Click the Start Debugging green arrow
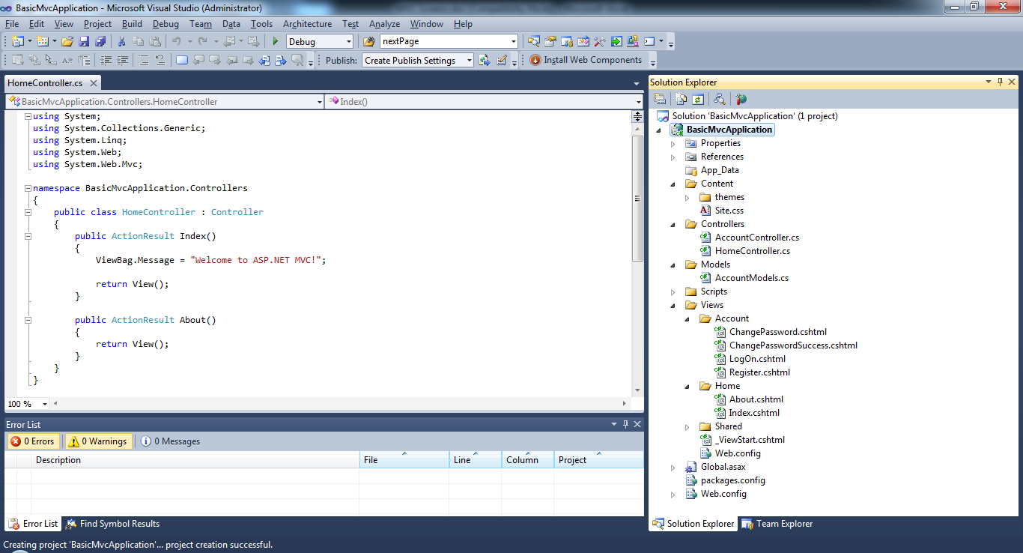Viewport: 1023px width, 553px height. [276, 41]
